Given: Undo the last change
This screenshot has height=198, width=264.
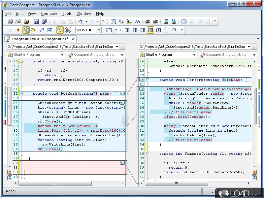Looking at the screenshot, I should (80, 21).
